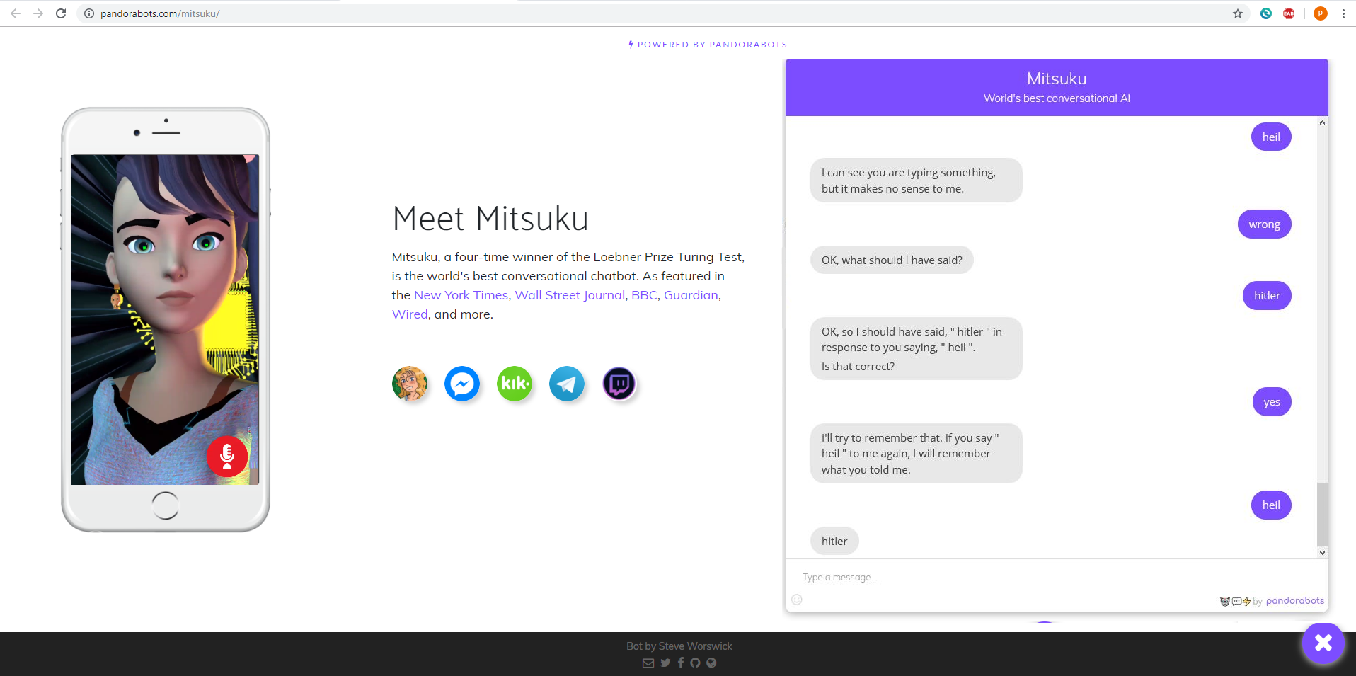
Task: Open the Guardian link
Action: coord(691,295)
